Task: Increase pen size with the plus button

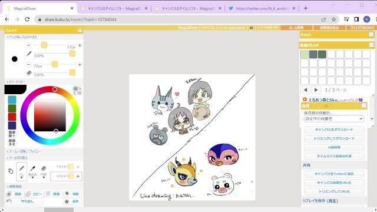Action: click(x=80, y=45)
